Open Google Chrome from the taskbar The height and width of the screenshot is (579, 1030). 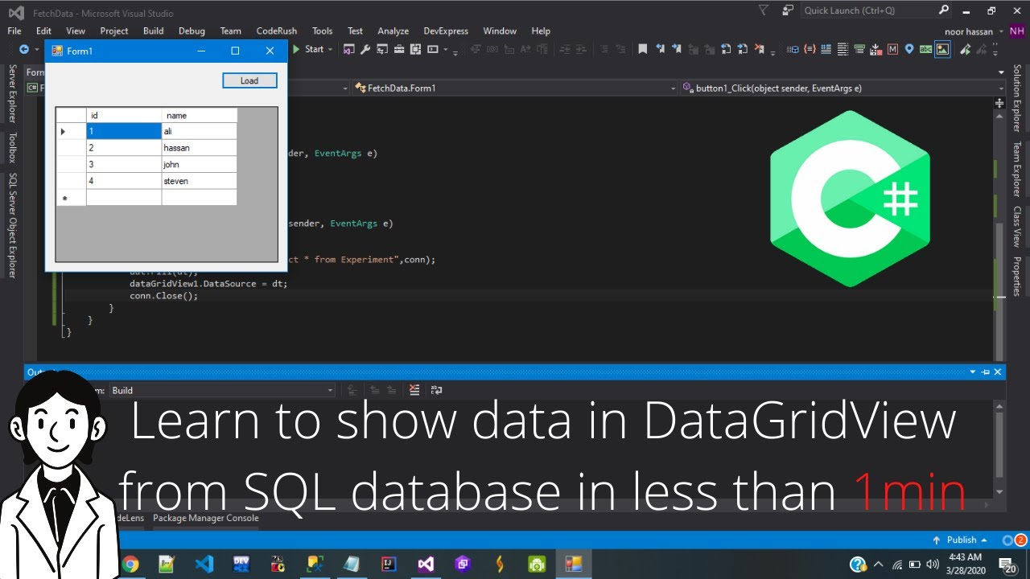pos(130,564)
